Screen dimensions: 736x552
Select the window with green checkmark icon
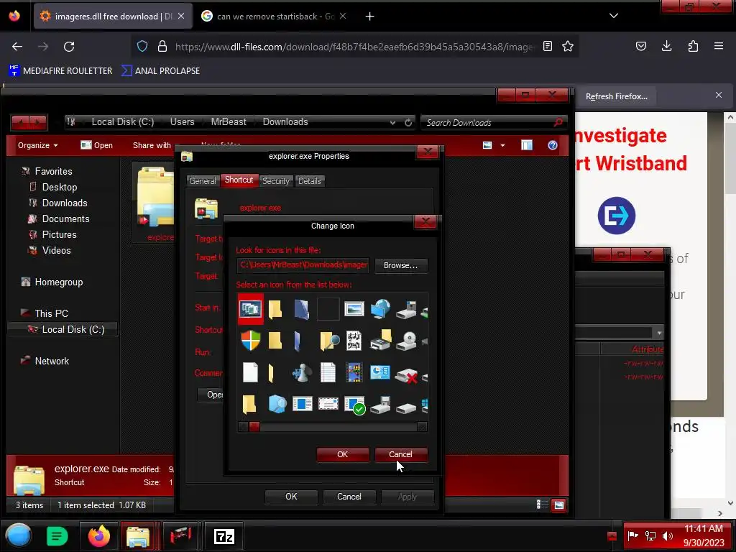(x=354, y=405)
